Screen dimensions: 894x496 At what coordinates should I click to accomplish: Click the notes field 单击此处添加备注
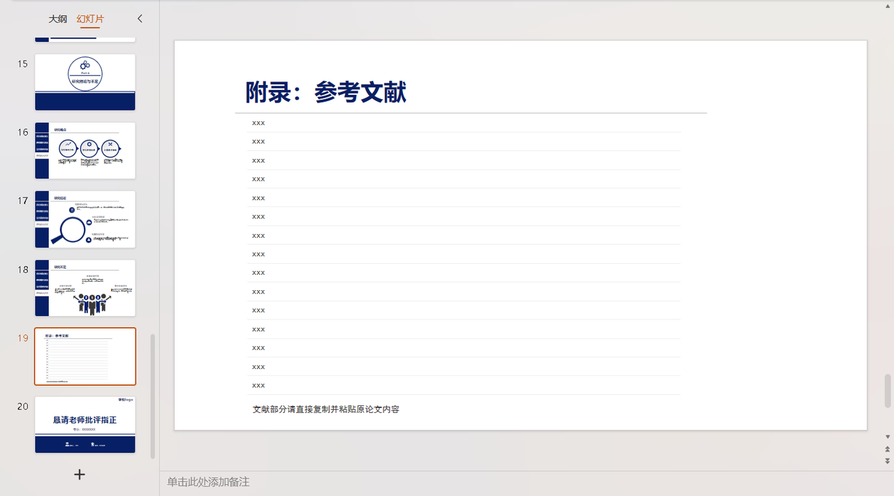(208, 482)
